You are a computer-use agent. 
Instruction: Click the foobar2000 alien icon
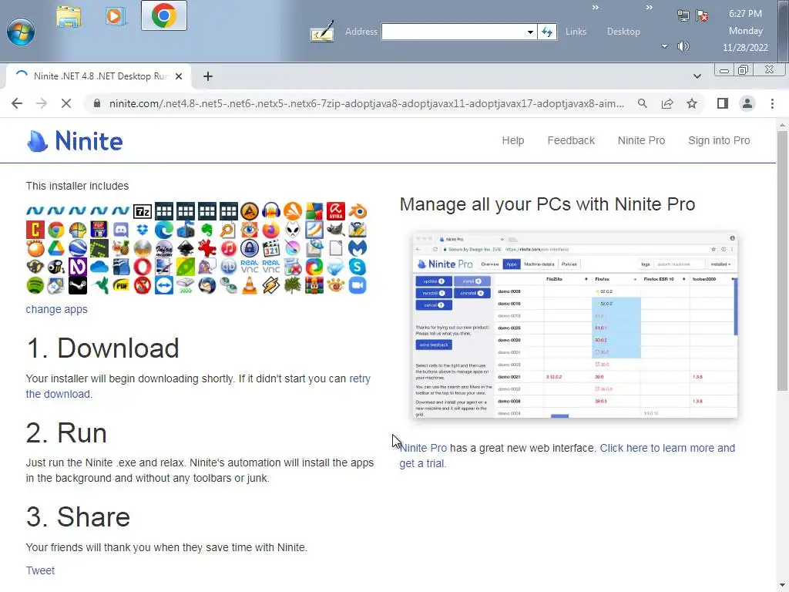pos(293,230)
